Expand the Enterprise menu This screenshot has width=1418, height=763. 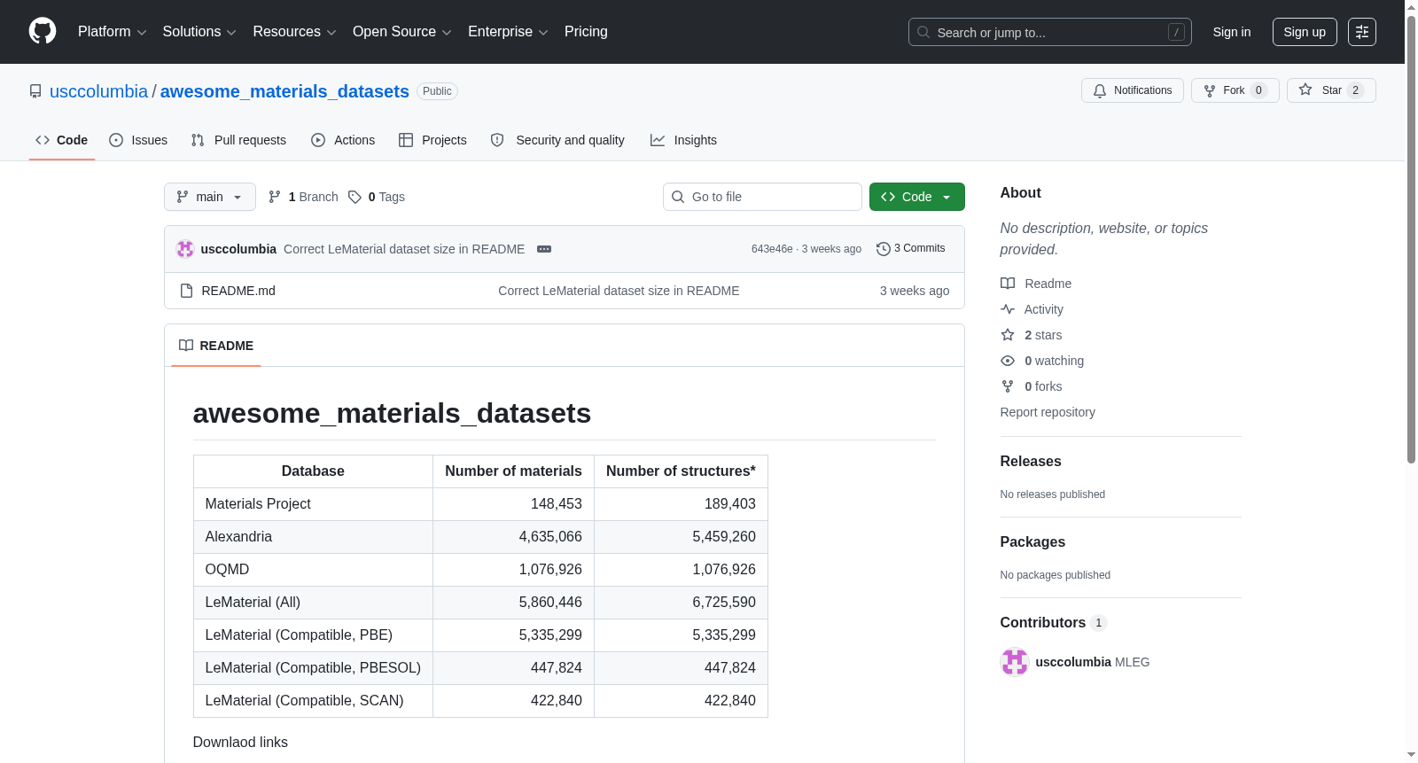tap(508, 32)
